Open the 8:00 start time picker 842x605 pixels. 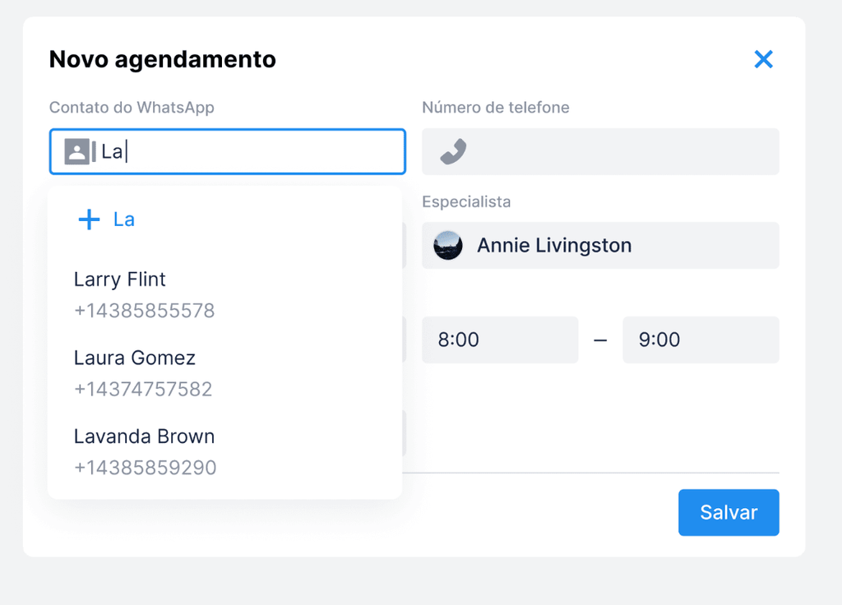tap(499, 339)
